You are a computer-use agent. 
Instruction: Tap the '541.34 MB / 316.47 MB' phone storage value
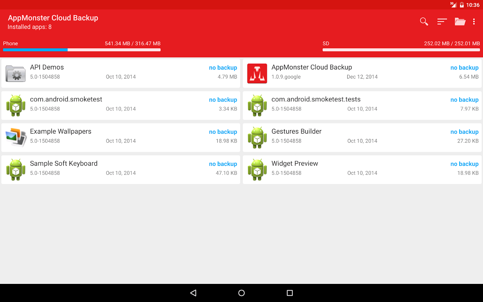point(133,44)
